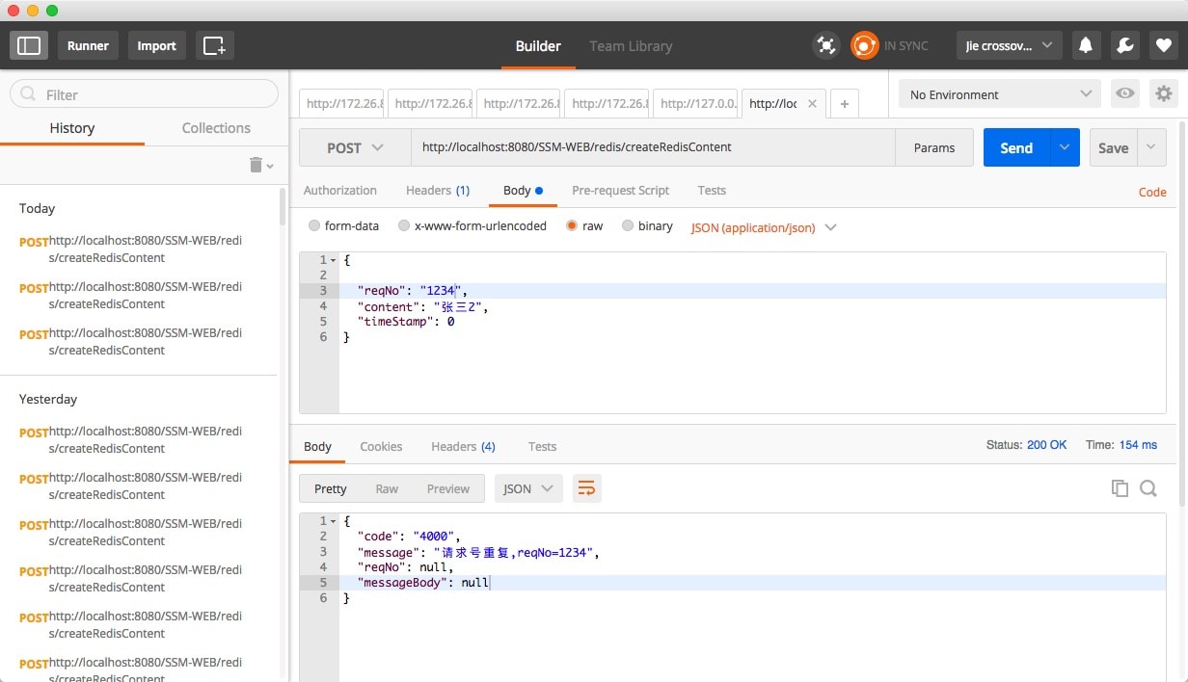Open a new window icon
The height and width of the screenshot is (682, 1188).
(214, 45)
